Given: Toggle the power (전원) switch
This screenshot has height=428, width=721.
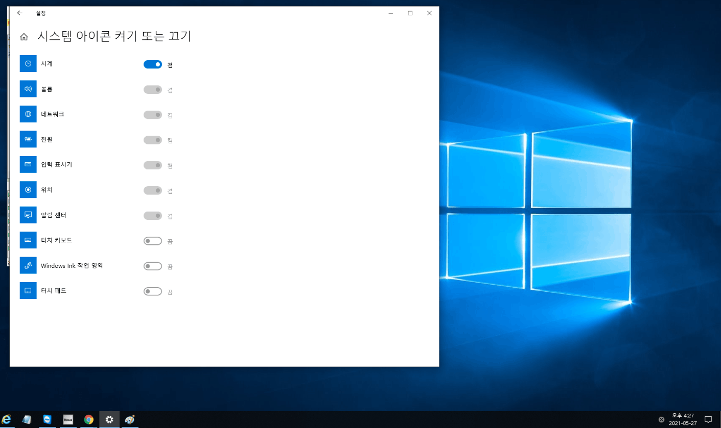Looking at the screenshot, I should 153,140.
